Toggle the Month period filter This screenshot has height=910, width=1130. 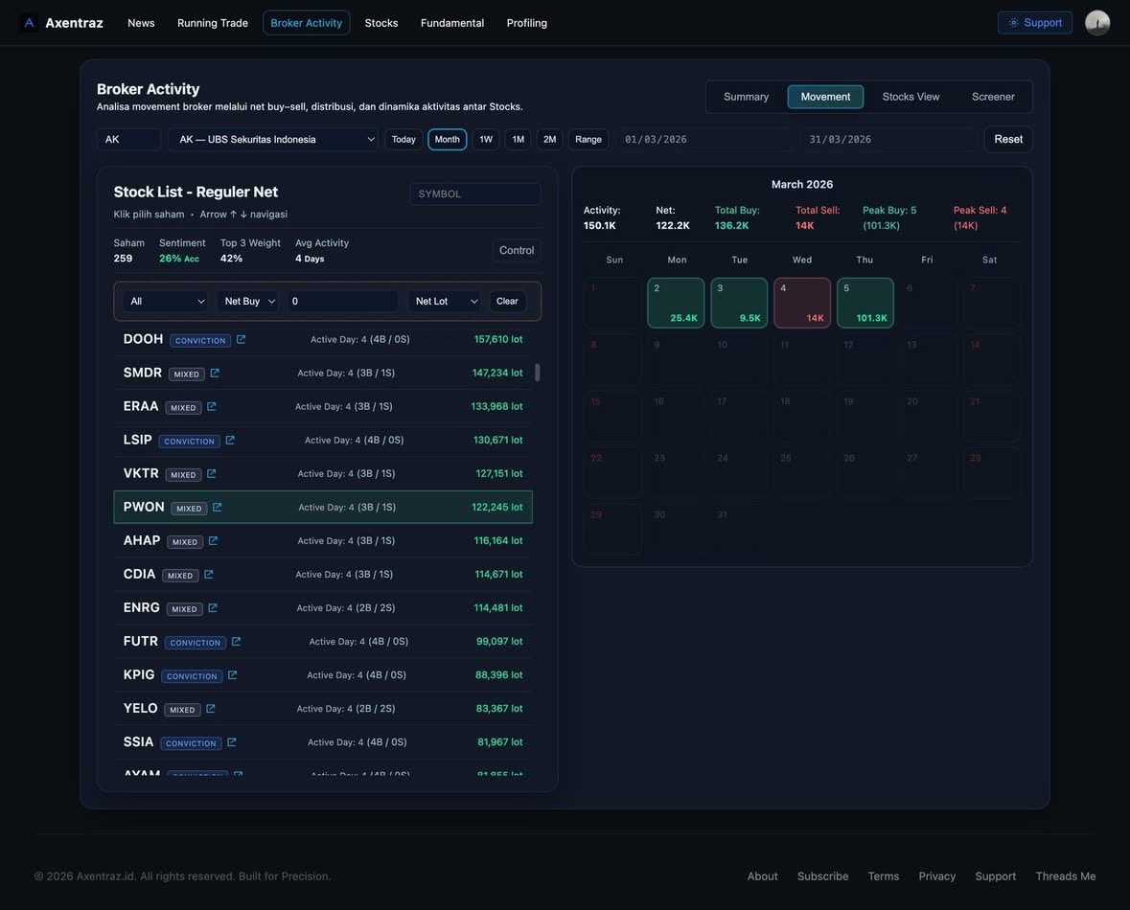pyautogui.click(x=447, y=139)
